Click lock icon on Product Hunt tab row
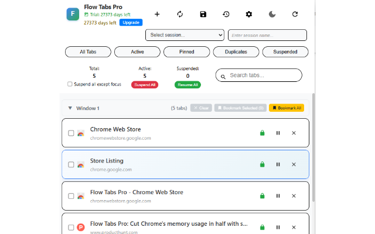 coord(262,227)
